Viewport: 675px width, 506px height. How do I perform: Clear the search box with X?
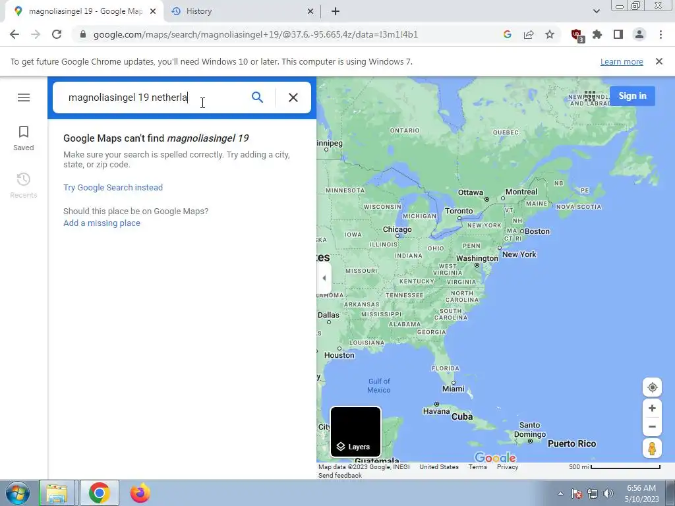point(293,98)
